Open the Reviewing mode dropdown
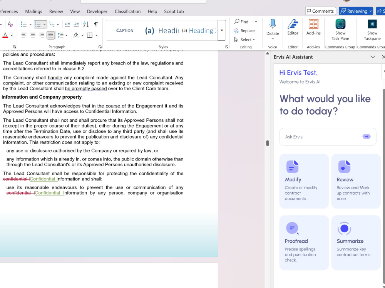The height and width of the screenshot is (288, 385). 356,11
